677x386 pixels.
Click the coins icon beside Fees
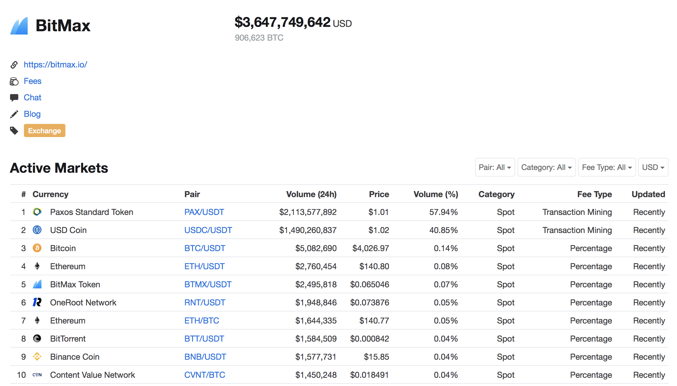pyautogui.click(x=14, y=81)
